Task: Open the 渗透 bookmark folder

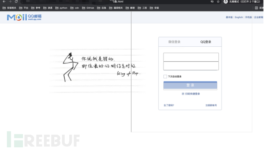Action: (x=48, y=8)
